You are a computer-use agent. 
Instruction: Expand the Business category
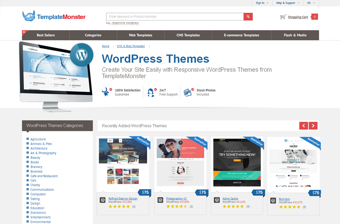(28, 171)
